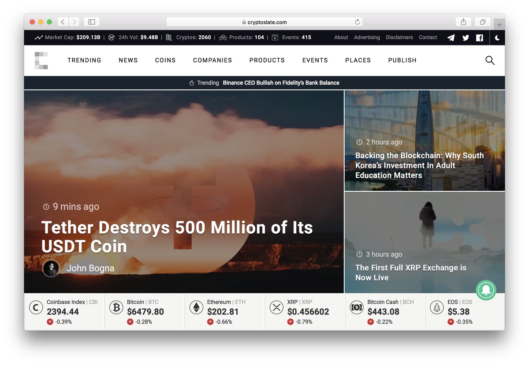Open the site search magnifier
Screen dimensions: 529x365
490,60
